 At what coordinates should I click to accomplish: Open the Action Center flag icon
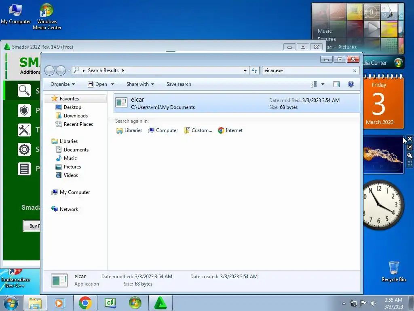(x=363, y=303)
